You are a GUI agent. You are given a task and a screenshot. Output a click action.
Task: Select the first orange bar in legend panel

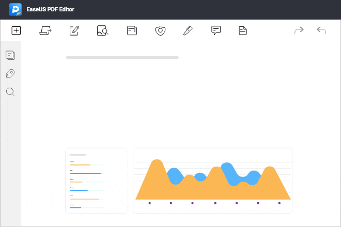(x=80, y=165)
